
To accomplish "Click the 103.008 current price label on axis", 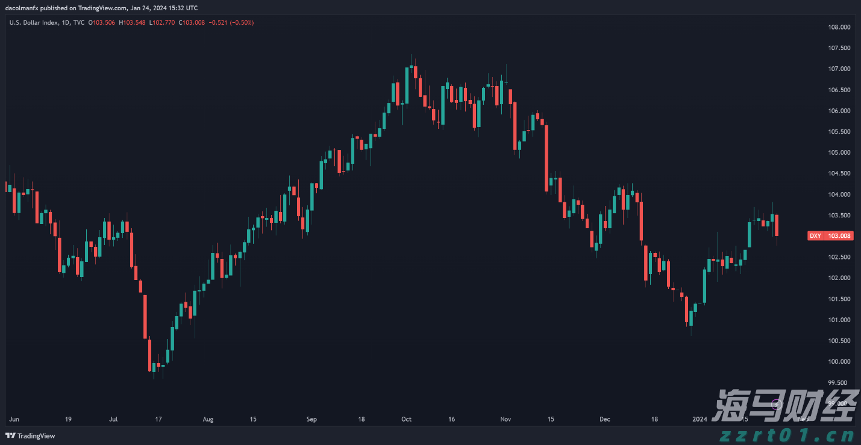I will [x=839, y=236].
